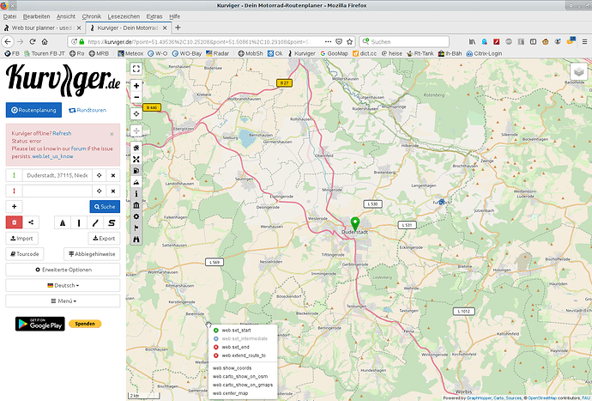Remove the empty destination waypoint
592x401 pixels.
(x=113, y=191)
